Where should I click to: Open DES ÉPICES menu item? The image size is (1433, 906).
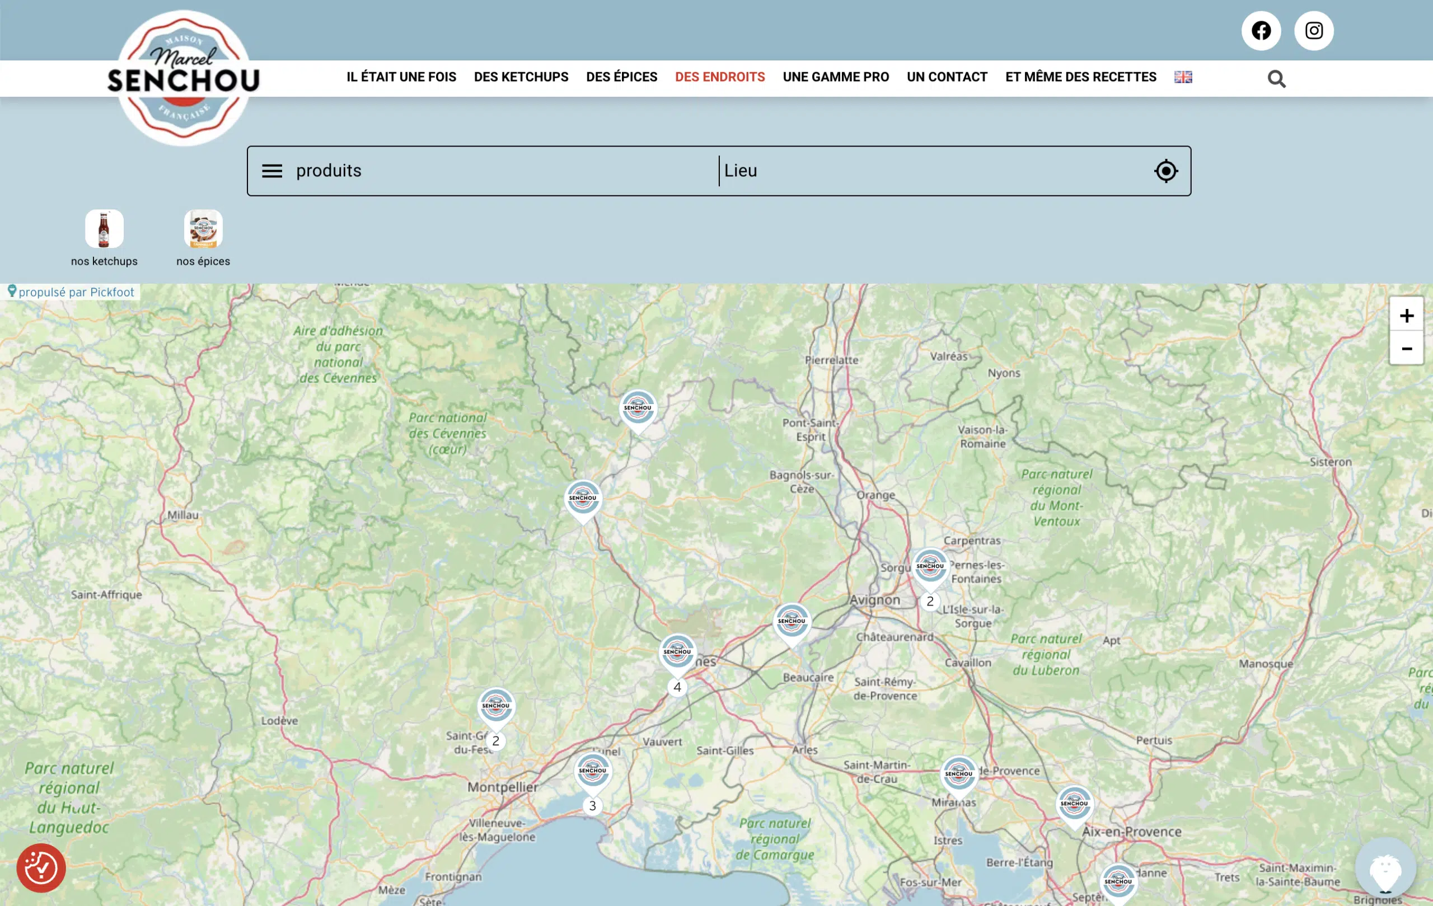621,77
